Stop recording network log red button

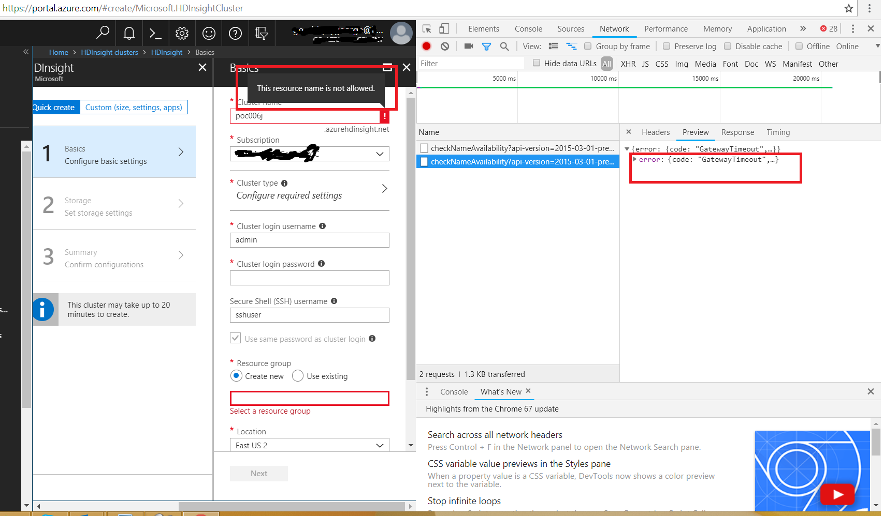click(x=426, y=46)
